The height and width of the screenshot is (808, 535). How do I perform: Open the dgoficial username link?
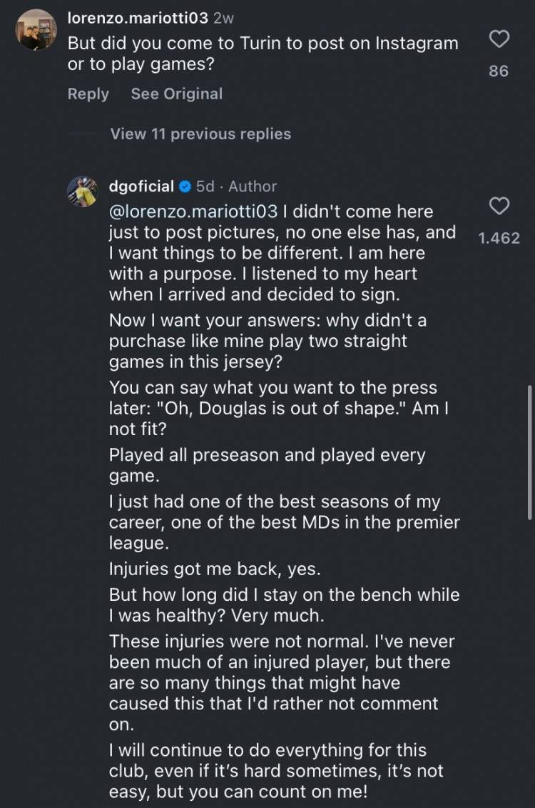pos(141,186)
